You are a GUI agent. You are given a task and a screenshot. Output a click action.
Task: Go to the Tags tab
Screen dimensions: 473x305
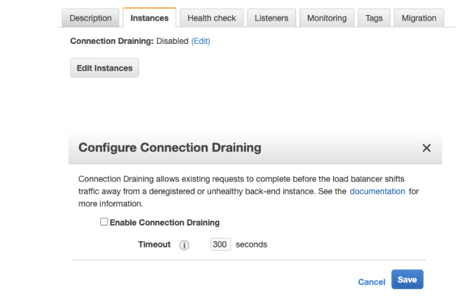374,18
